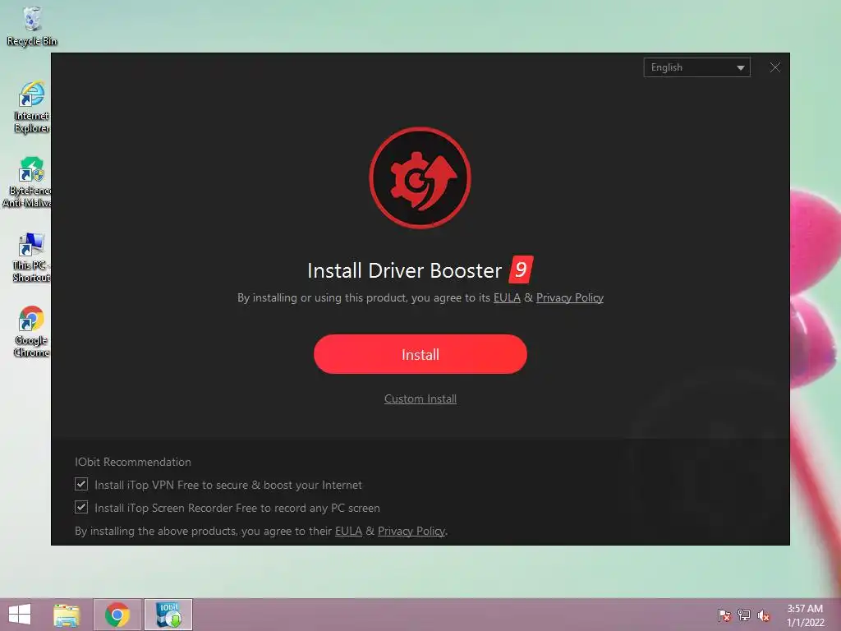Click the IObit Recommendation heading text

(133, 462)
